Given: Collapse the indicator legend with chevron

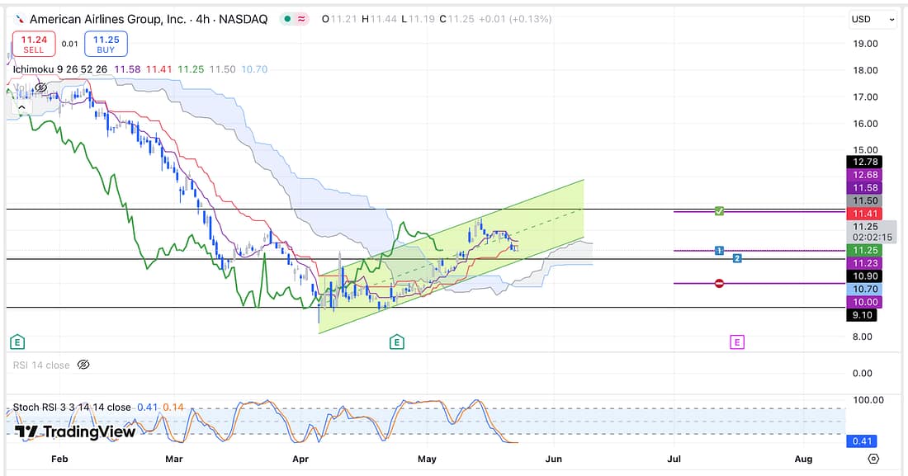Looking at the screenshot, I should (x=23, y=107).
